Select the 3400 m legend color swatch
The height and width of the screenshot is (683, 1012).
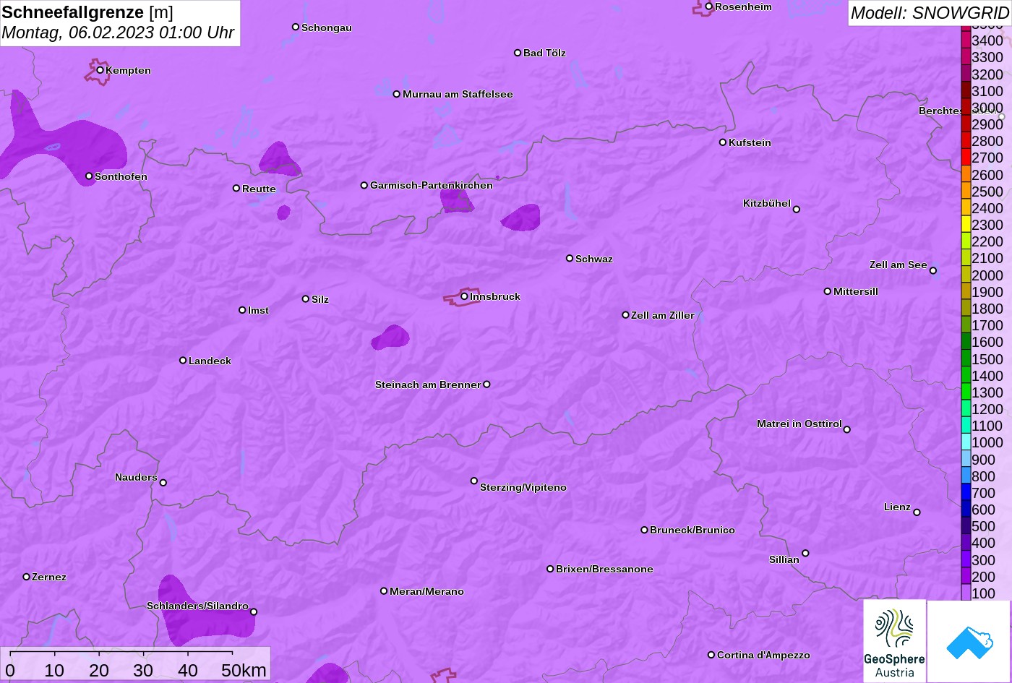(966, 40)
